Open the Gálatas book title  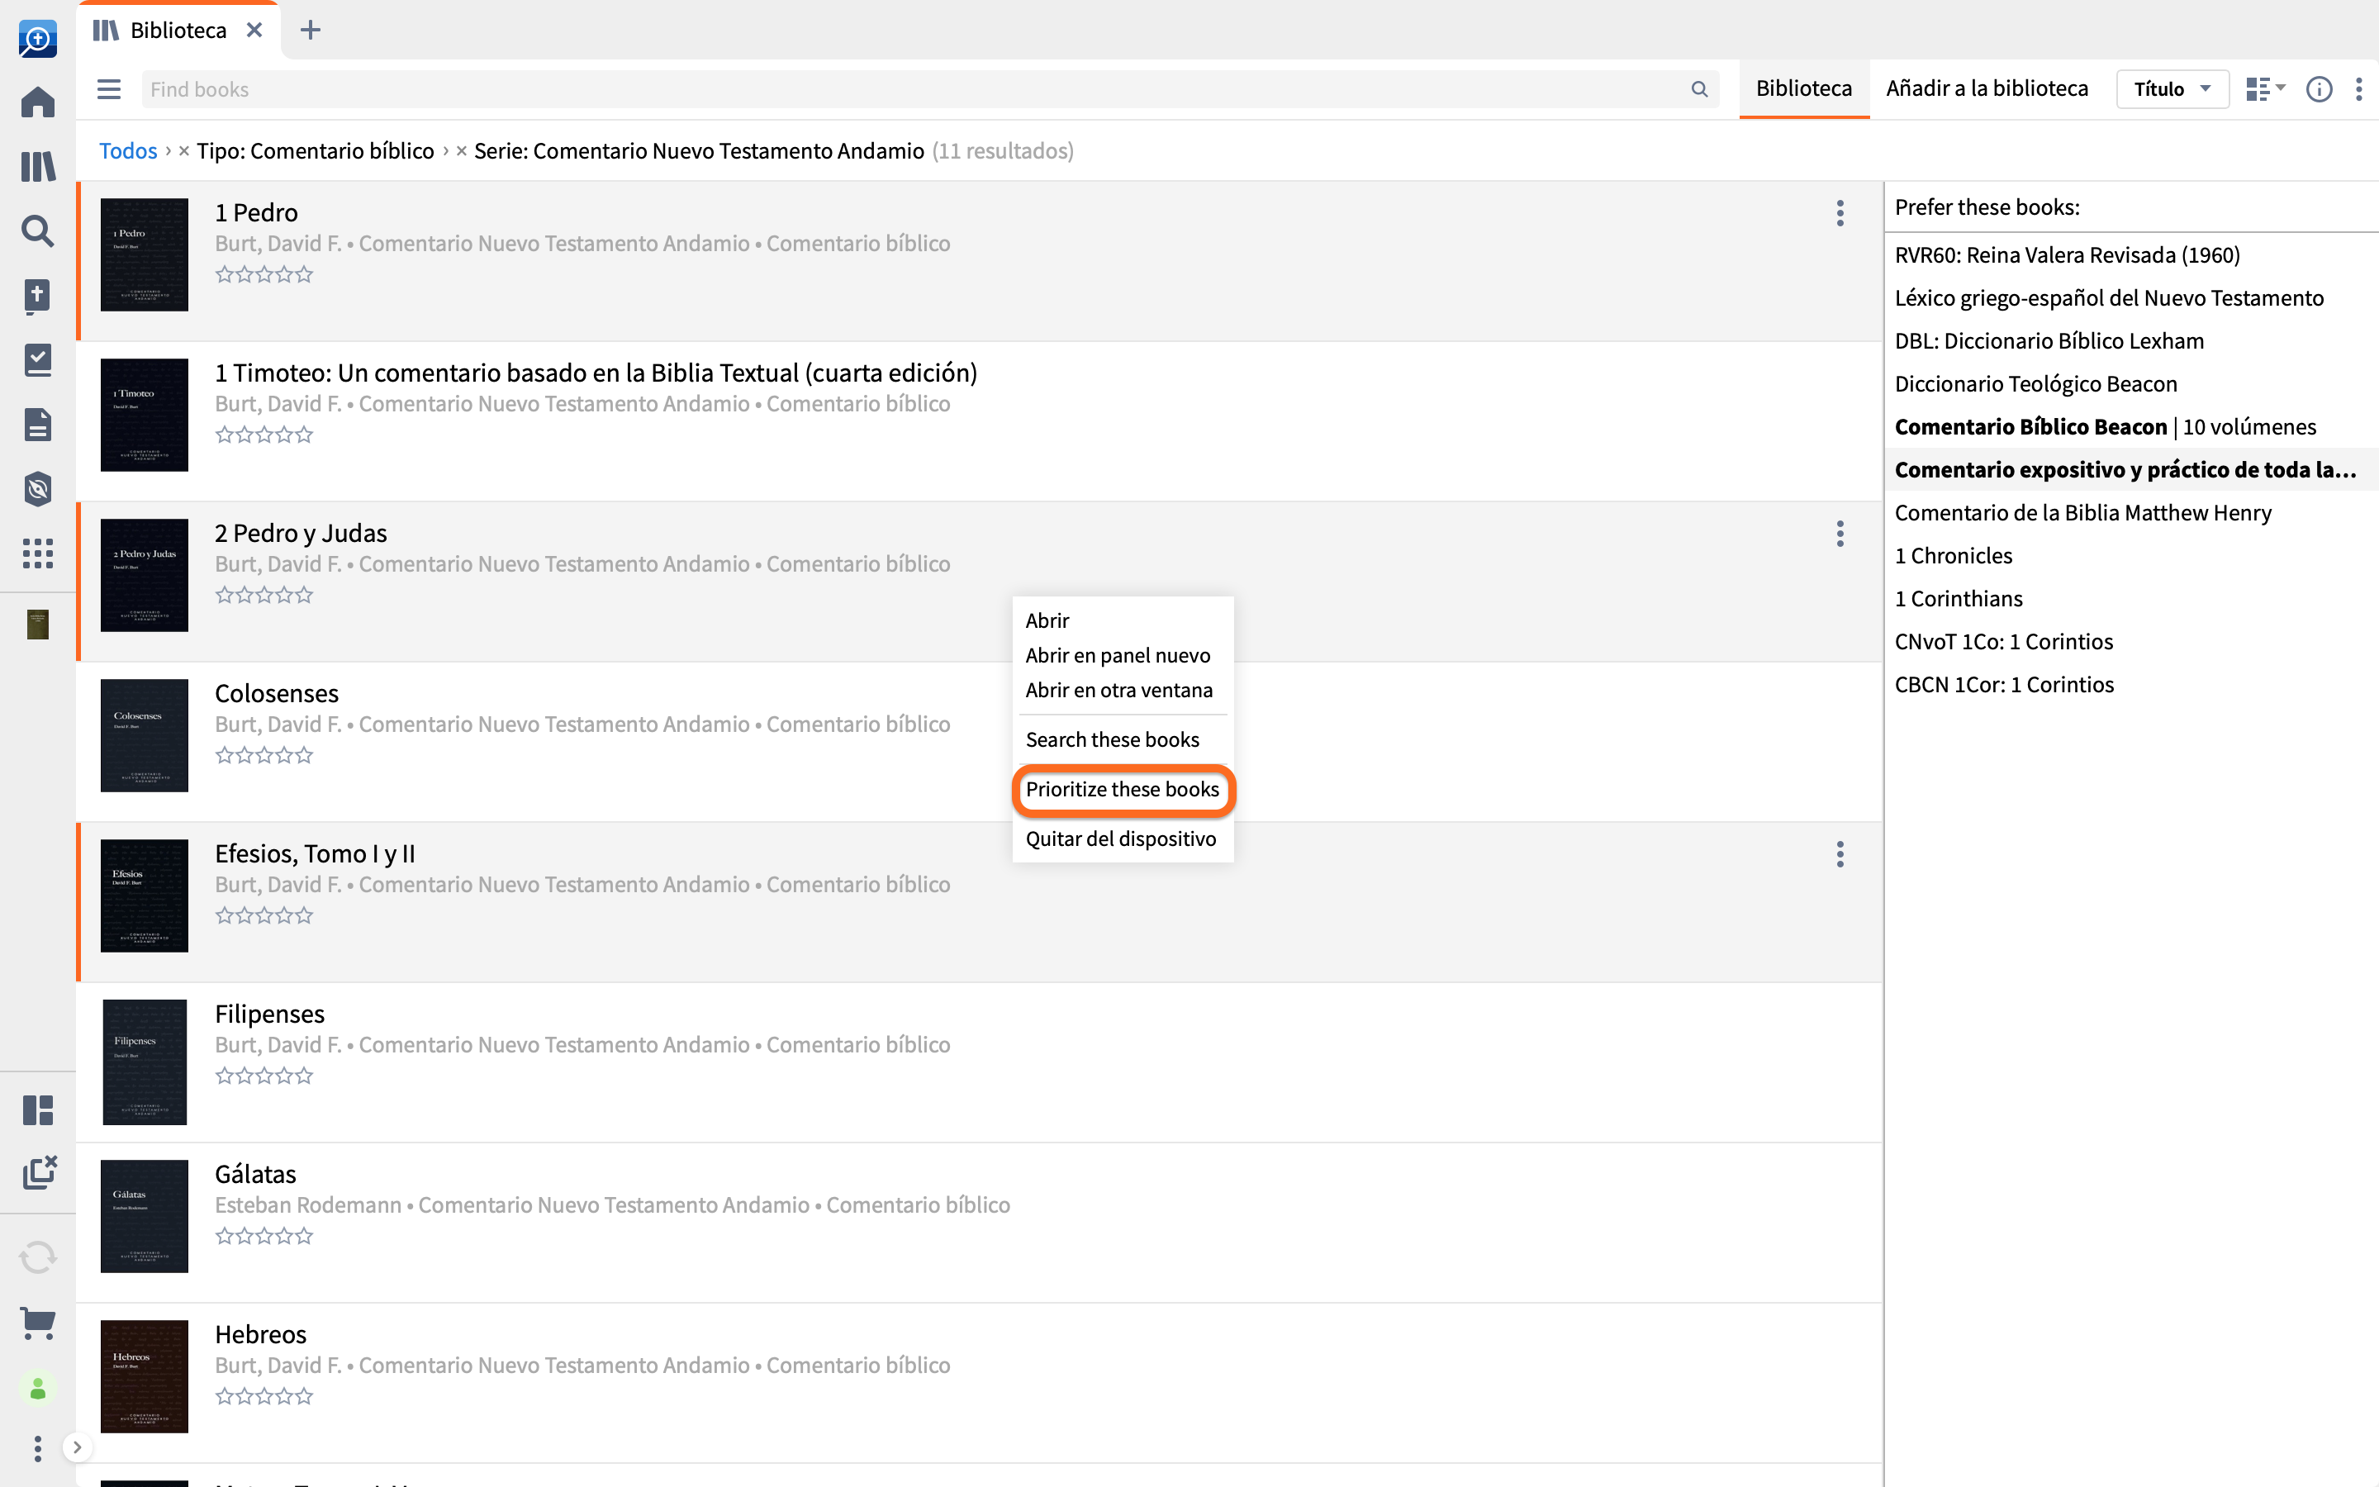[x=255, y=1174]
